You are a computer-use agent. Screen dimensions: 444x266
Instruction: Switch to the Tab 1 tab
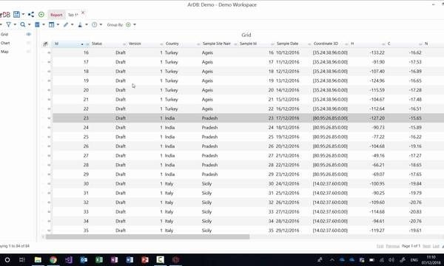pyautogui.click(x=73, y=15)
